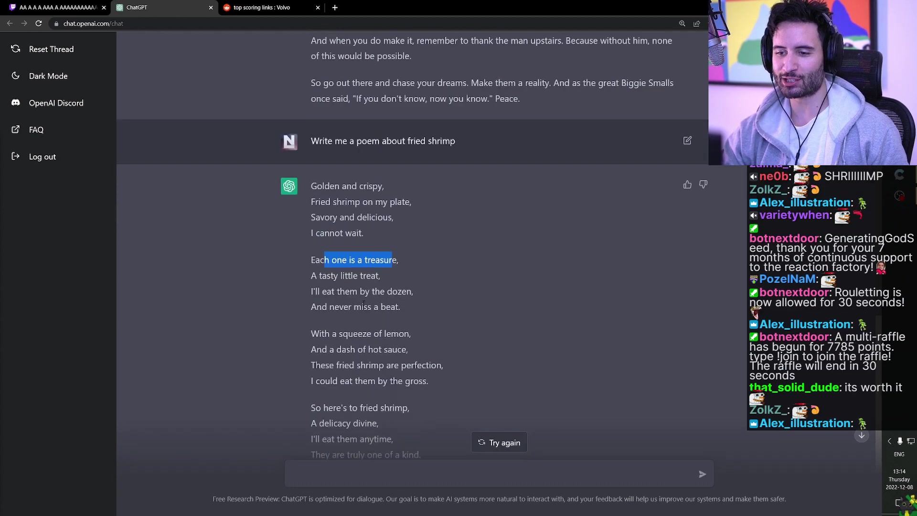Click Log out in sidebar
This screenshot has height=516, width=917.
[x=42, y=157]
